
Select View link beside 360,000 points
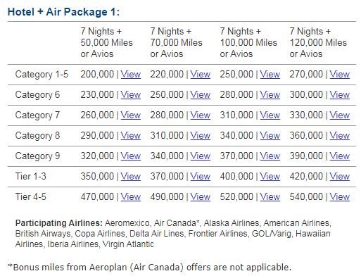[340, 136]
